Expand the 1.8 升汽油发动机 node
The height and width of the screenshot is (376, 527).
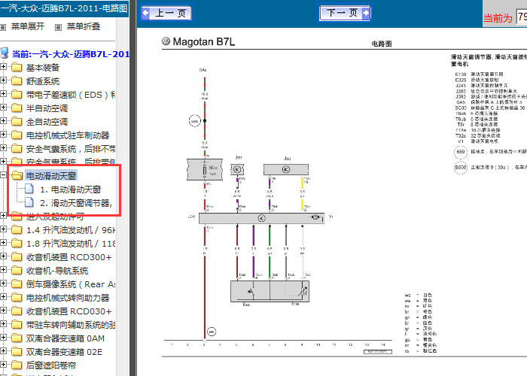[3, 243]
